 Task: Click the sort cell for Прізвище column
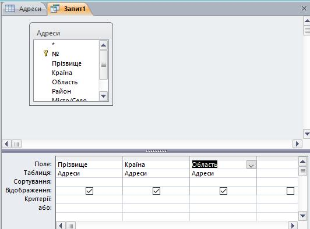point(89,182)
